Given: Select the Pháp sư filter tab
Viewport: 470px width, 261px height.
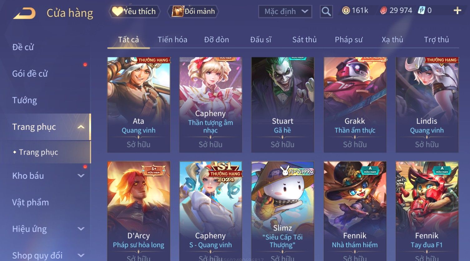Looking at the screenshot, I should point(349,40).
